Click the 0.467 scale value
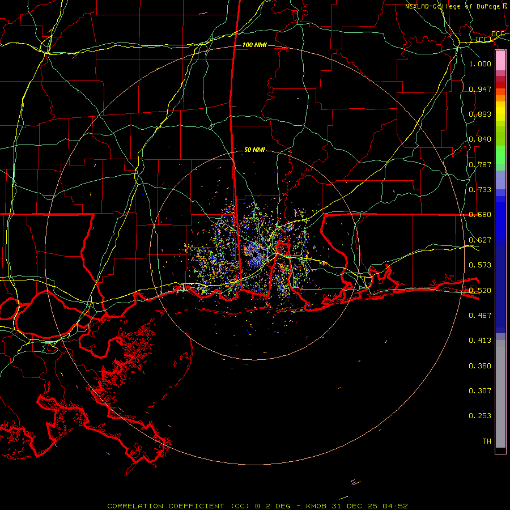 tap(480, 316)
